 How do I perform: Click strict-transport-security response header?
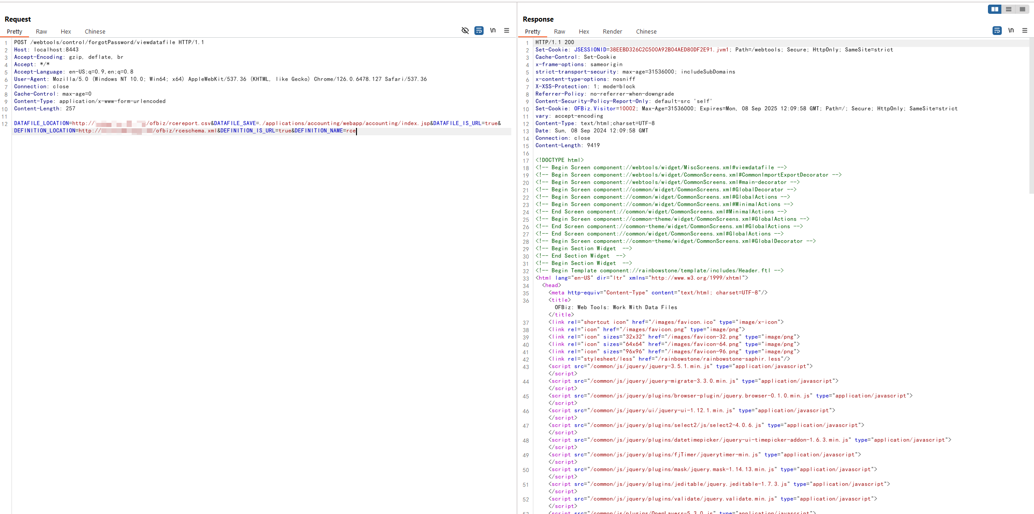635,72
